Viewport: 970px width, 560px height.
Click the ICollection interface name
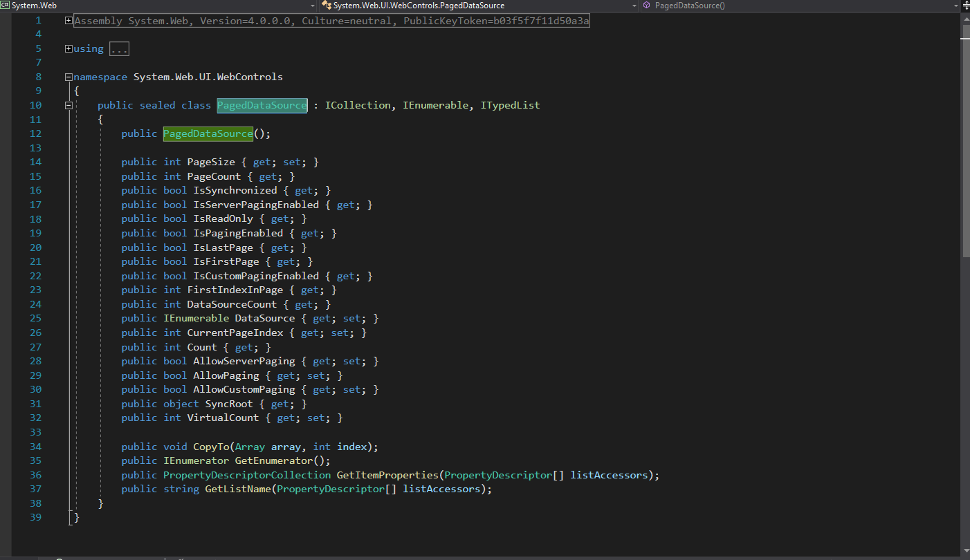357,105
